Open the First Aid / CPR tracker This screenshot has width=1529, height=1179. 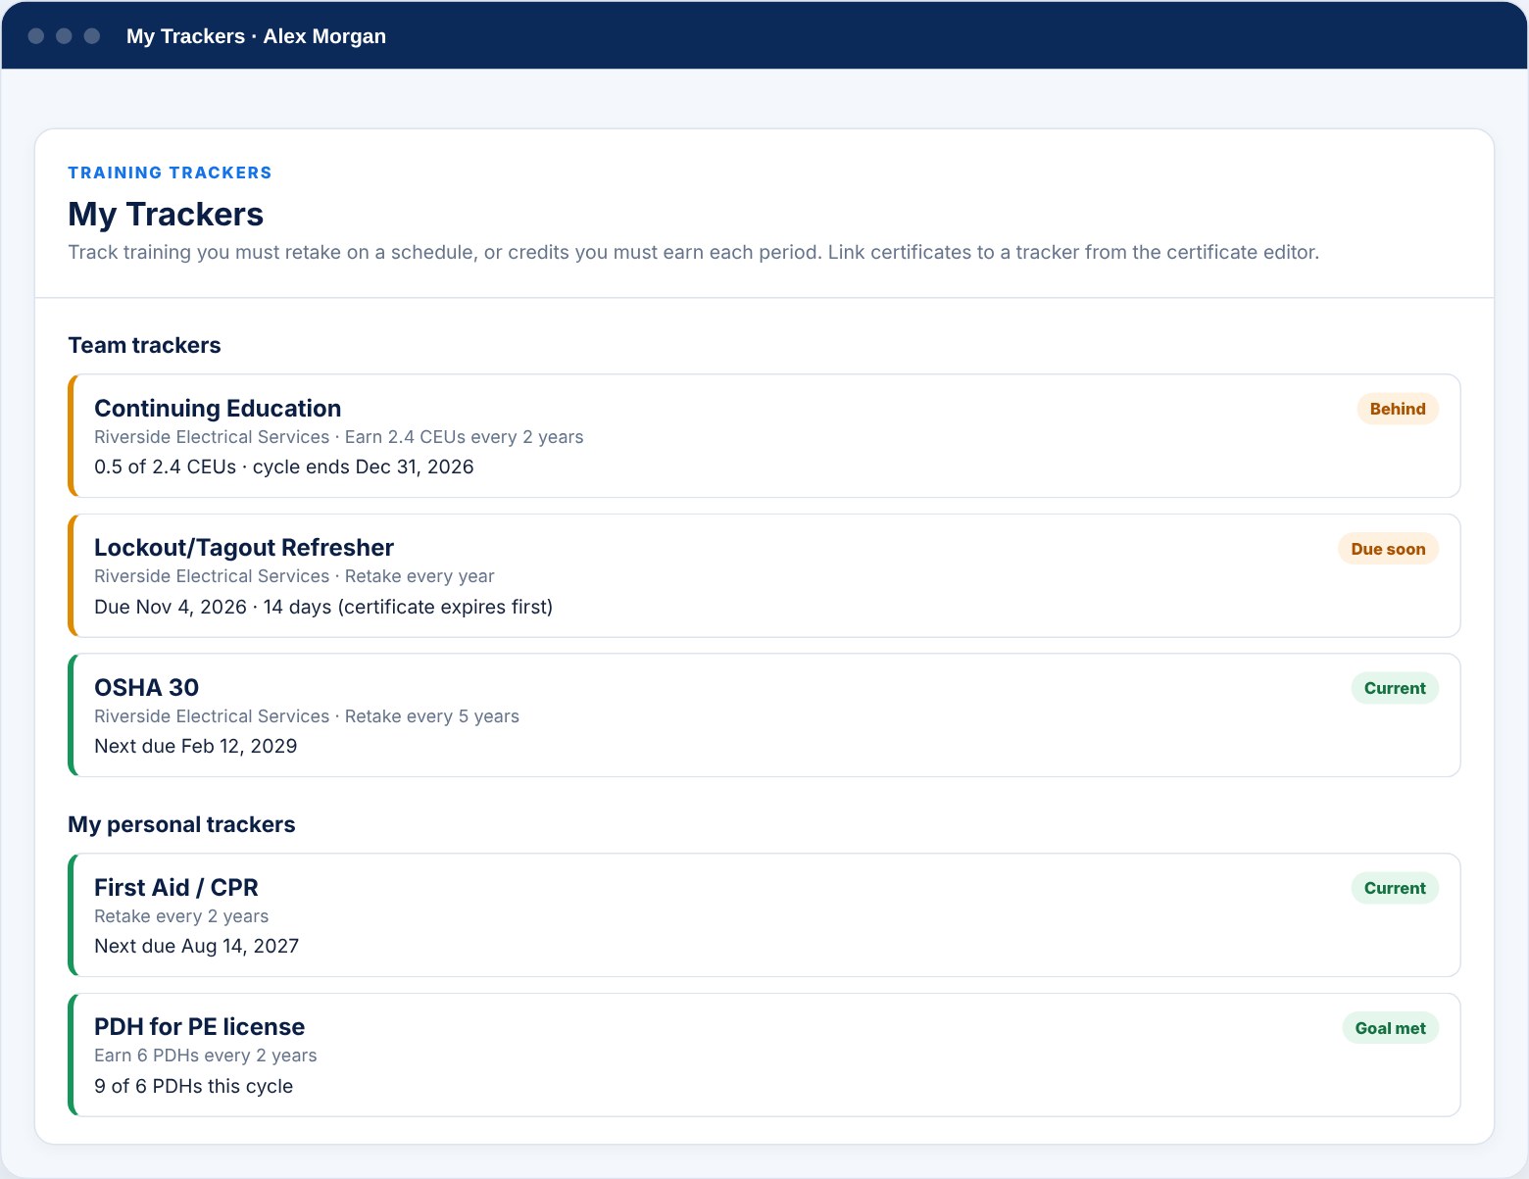(x=764, y=915)
